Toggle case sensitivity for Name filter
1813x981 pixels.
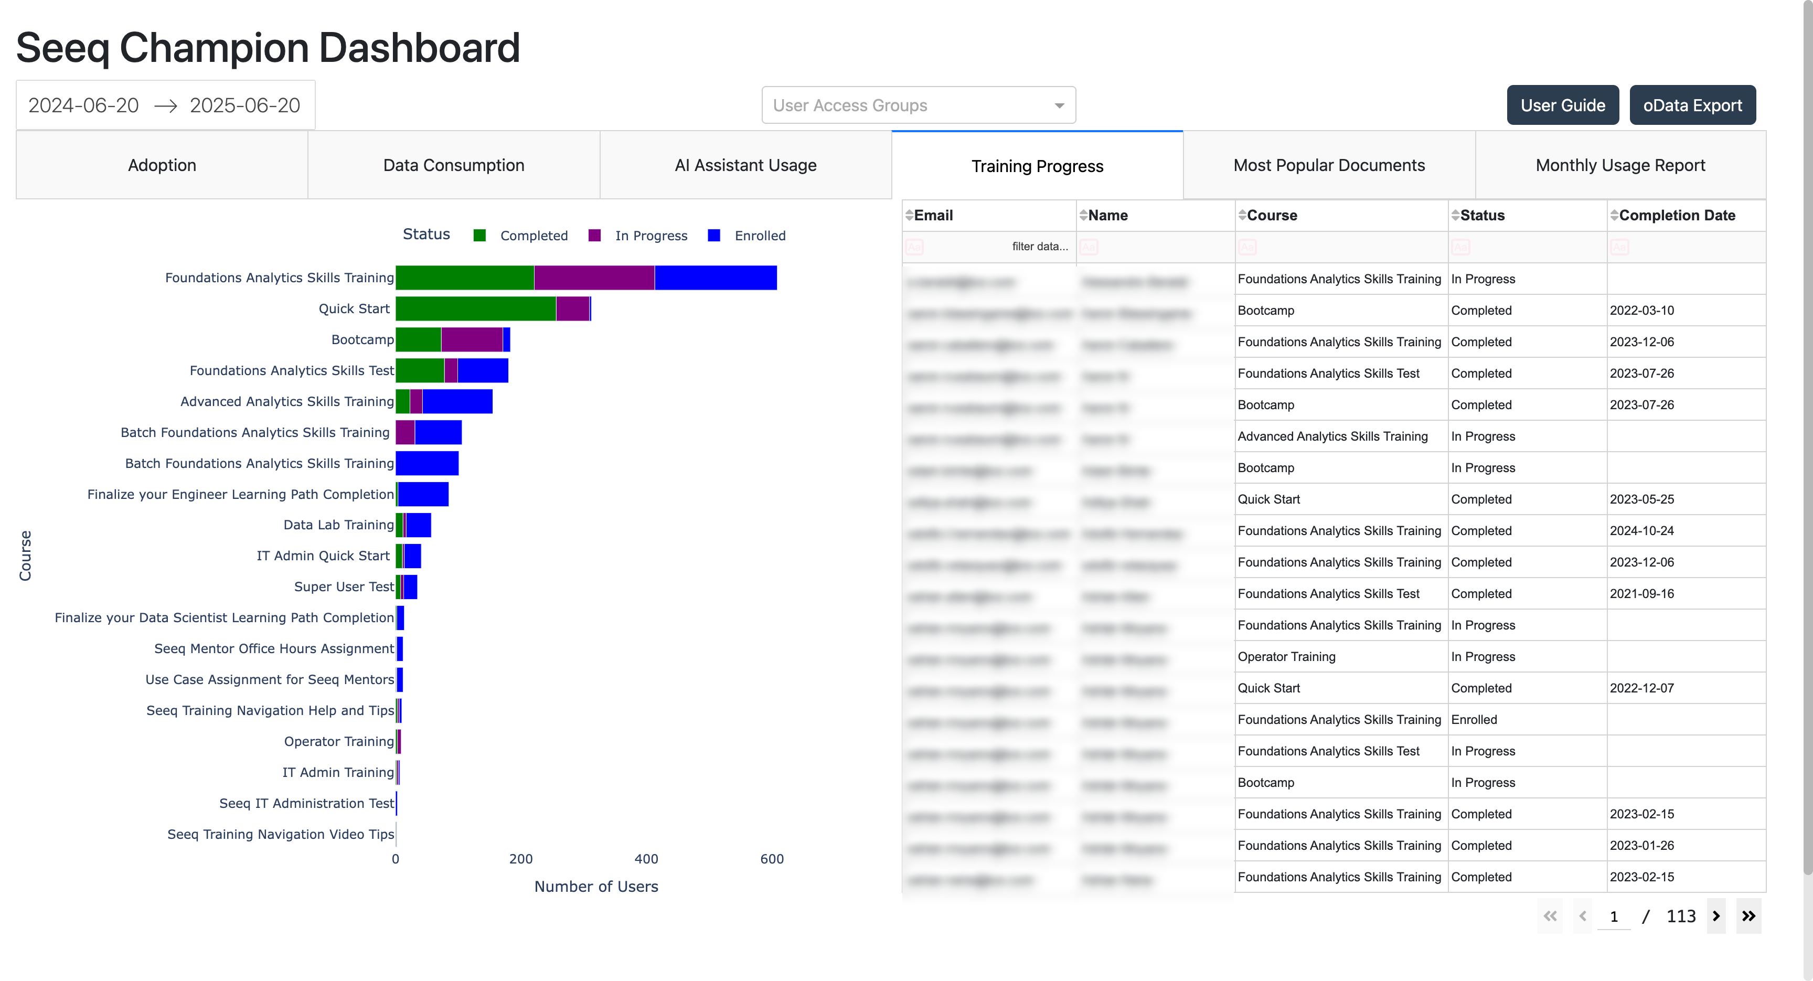pos(1089,247)
